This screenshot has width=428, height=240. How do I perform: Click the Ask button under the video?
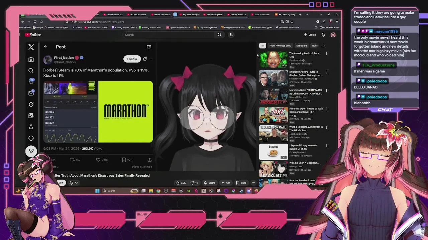pos(226,183)
